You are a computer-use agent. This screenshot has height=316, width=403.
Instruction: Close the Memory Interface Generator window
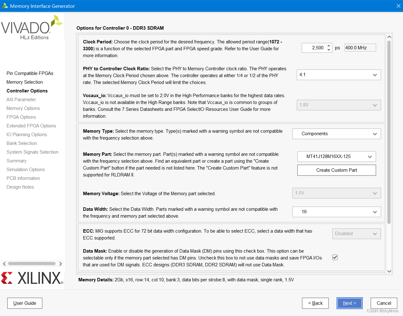398,6
